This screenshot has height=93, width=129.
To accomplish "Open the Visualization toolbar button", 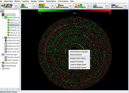I will pyautogui.click(x=99, y=6).
